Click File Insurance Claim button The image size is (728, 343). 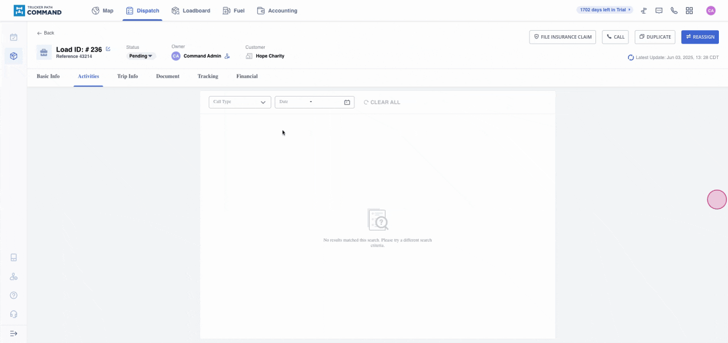(562, 37)
